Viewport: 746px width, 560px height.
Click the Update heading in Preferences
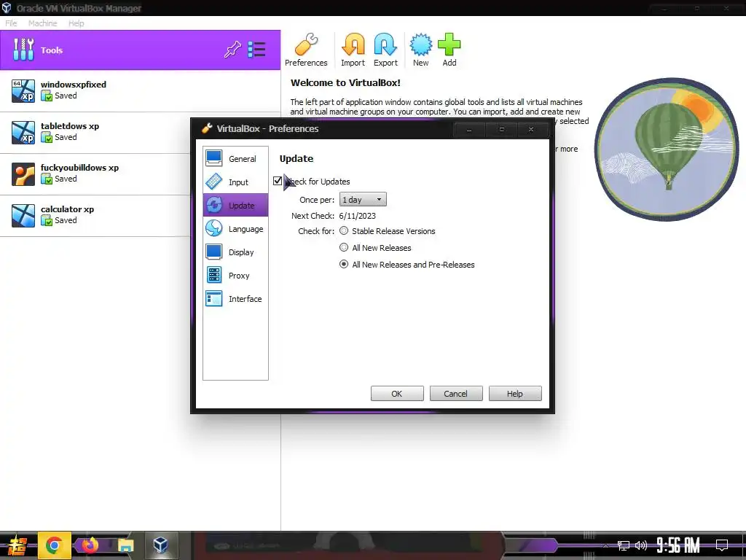297,158
